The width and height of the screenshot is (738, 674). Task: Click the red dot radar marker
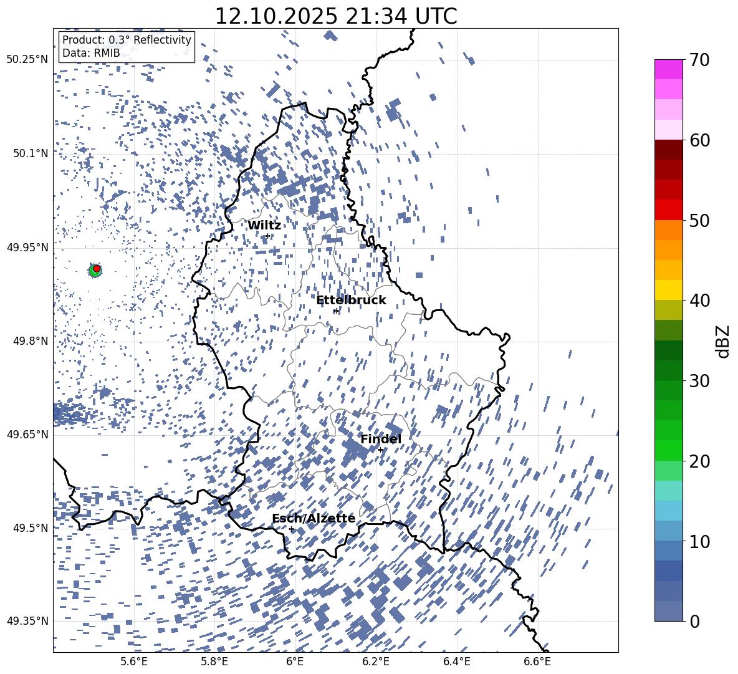(97, 268)
